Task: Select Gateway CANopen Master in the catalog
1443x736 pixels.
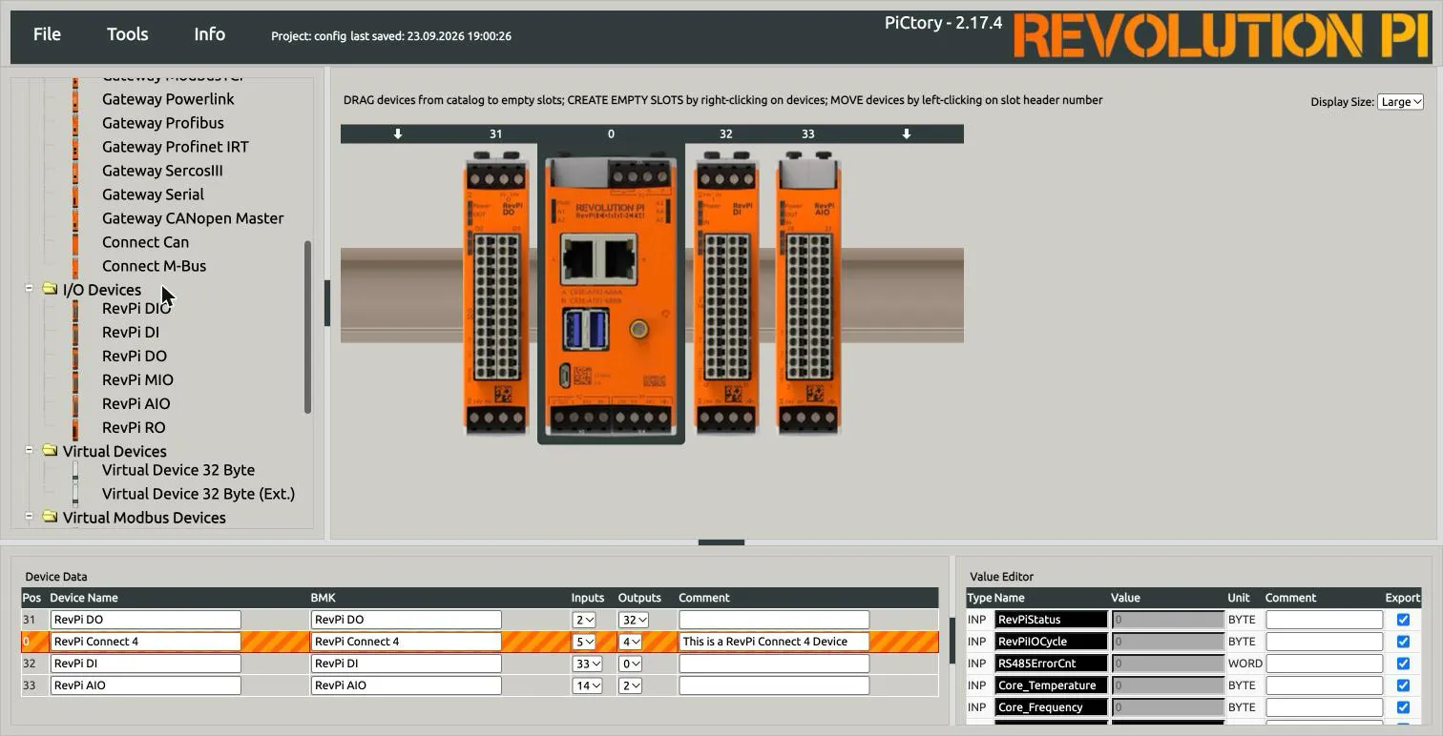Action: (x=193, y=218)
